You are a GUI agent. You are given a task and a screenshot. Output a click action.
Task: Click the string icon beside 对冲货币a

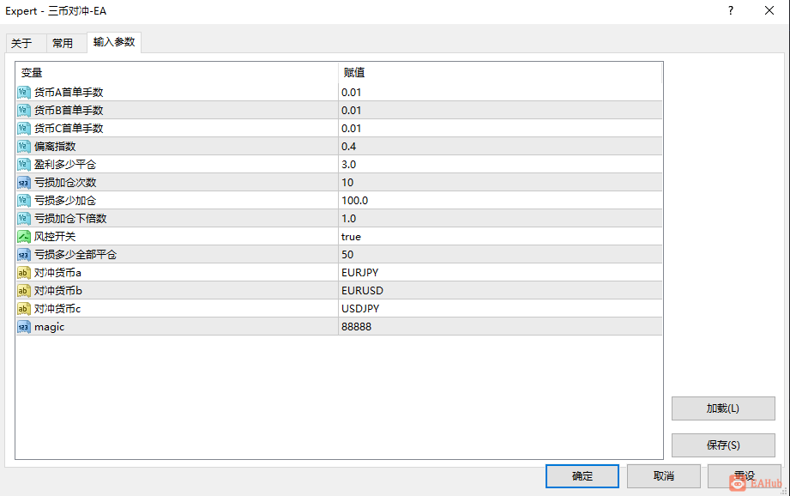tap(24, 273)
